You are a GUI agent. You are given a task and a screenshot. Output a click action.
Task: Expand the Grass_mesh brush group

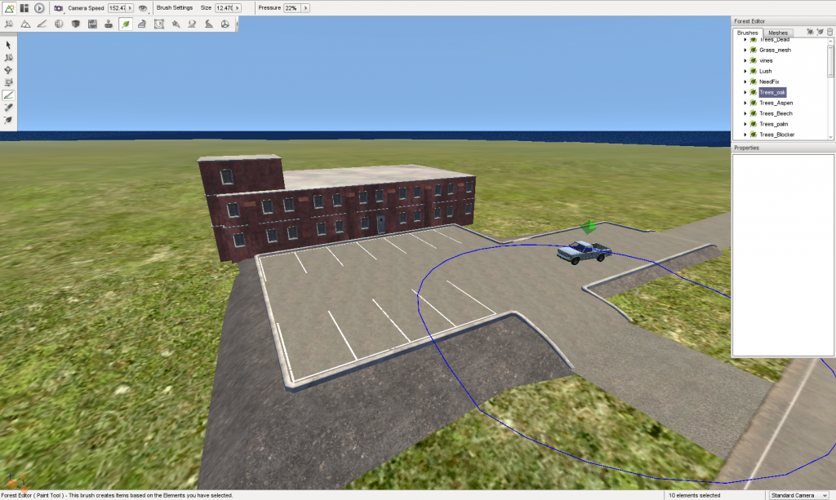point(745,50)
